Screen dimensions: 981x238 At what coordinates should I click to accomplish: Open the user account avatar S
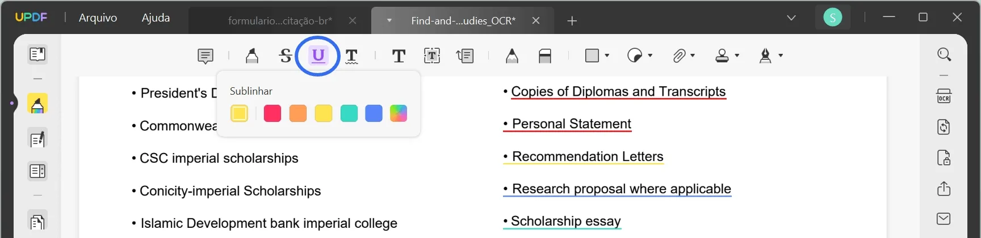pos(832,18)
